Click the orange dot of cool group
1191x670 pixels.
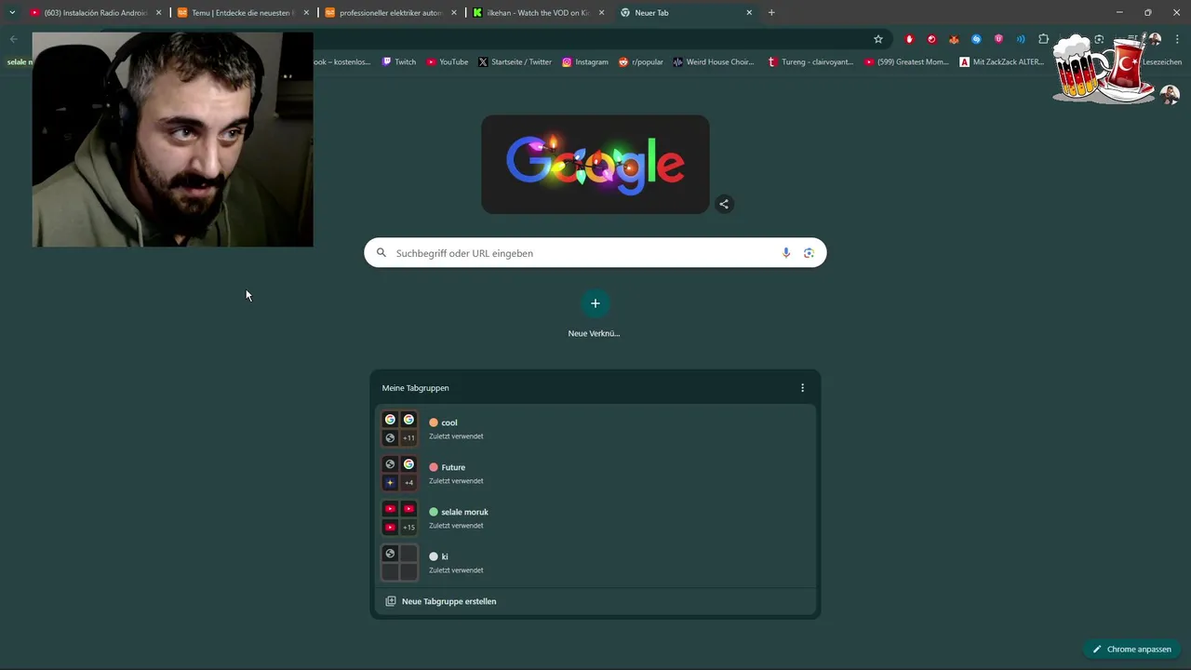[434, 422]
